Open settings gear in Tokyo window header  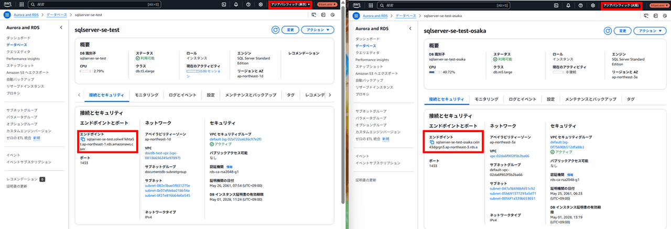(261, 4)
